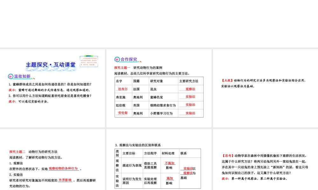318x190 pixels.
Task: Select the red 实验法 in the 弗里施 row
Action: click(190, 97)
